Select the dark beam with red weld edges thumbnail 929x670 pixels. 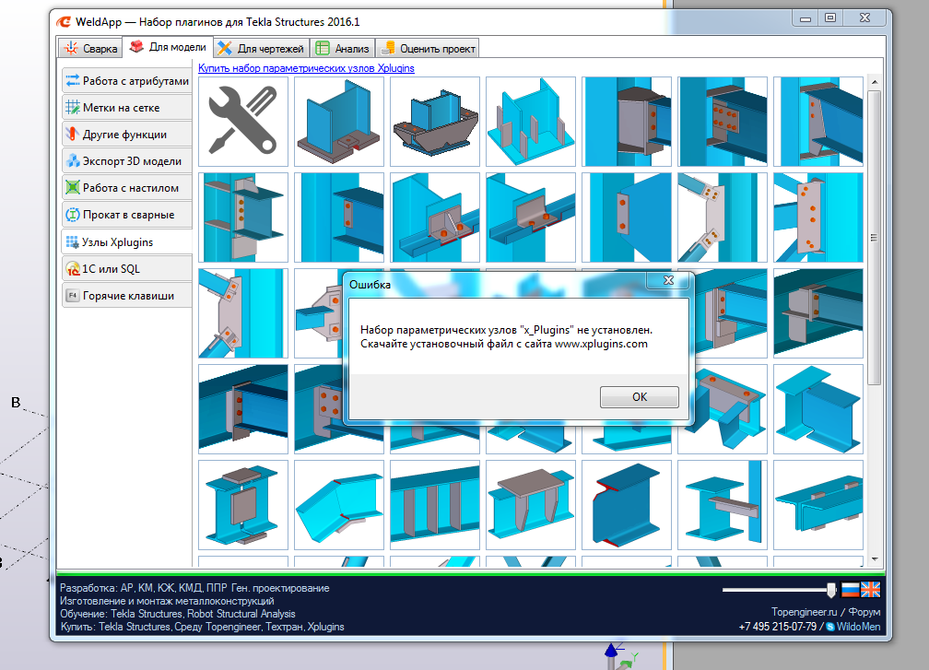(x=627, y=505)
